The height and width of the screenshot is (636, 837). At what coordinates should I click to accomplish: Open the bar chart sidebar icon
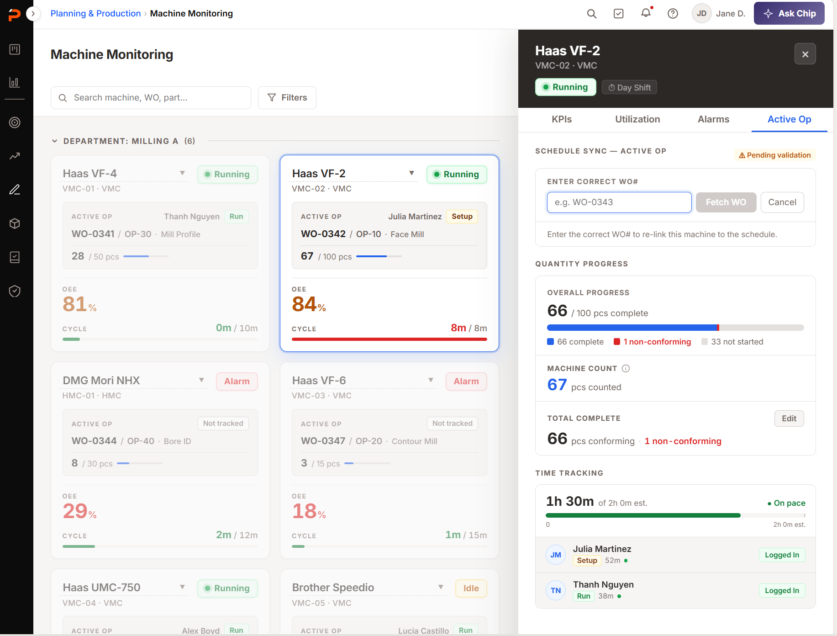click(15, 82)
